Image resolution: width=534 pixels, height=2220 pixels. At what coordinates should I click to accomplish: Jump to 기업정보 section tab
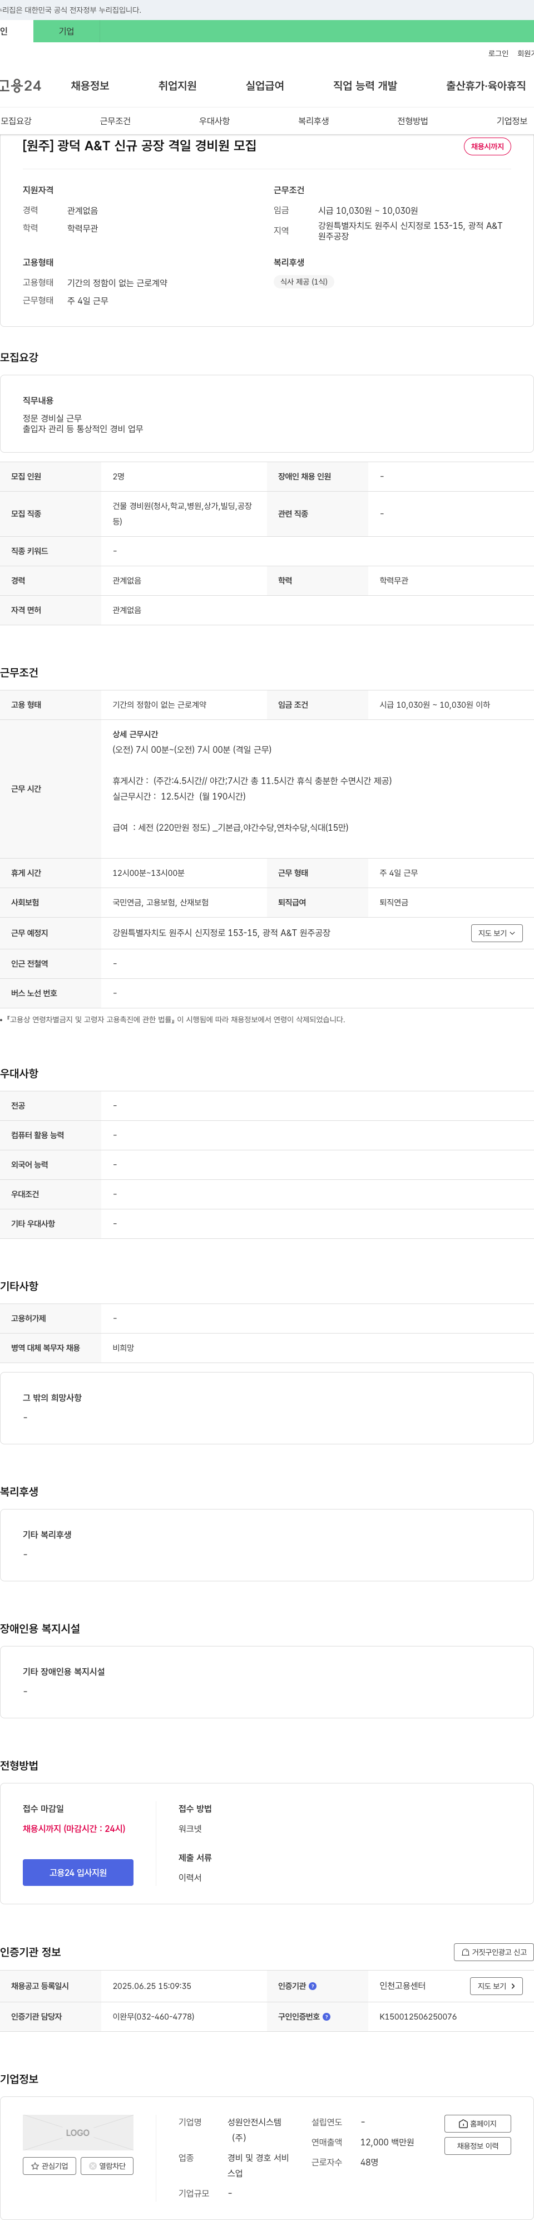(512, 121)
